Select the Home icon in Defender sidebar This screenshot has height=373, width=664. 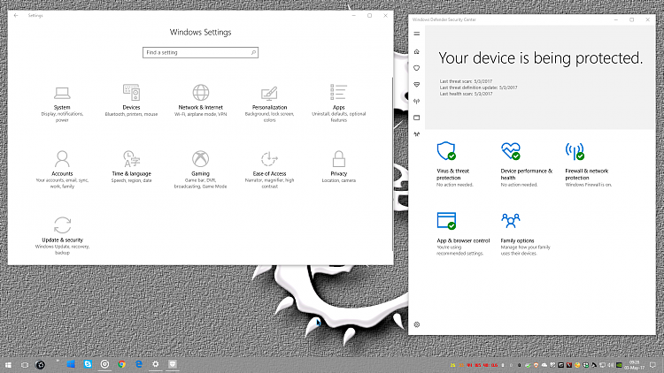click(x=417, y=51)
